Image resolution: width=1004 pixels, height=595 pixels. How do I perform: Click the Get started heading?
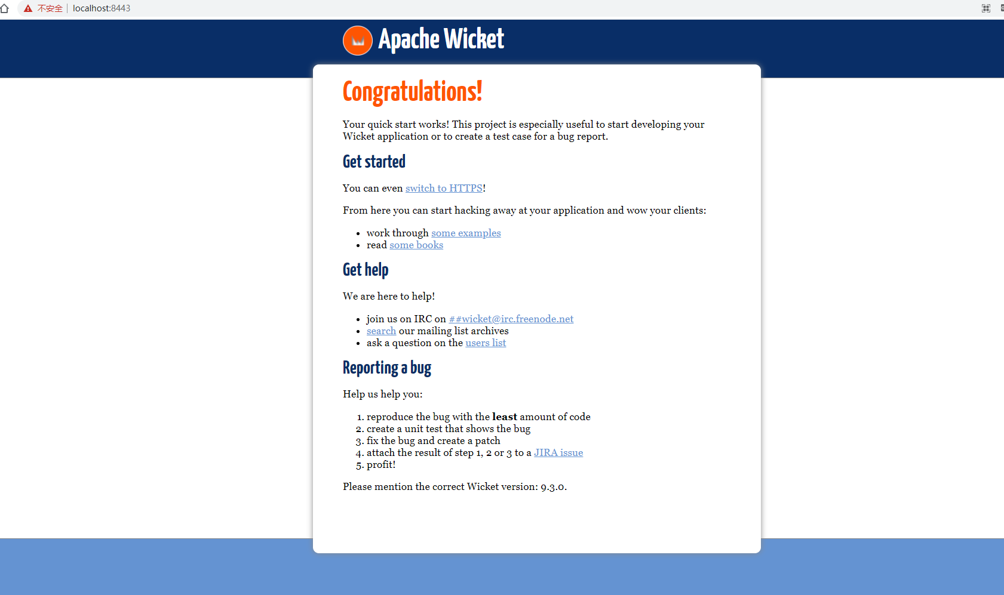pos(374,162)
